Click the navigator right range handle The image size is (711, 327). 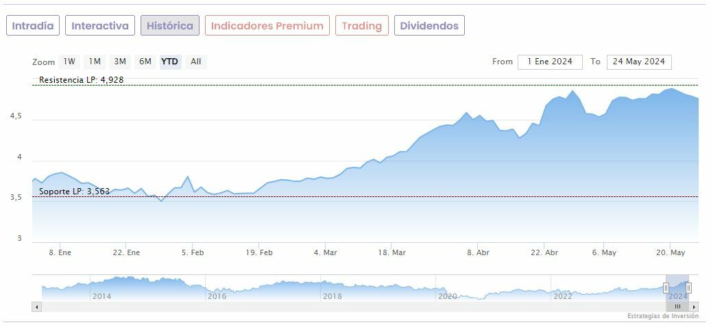(x=689, y=288)
